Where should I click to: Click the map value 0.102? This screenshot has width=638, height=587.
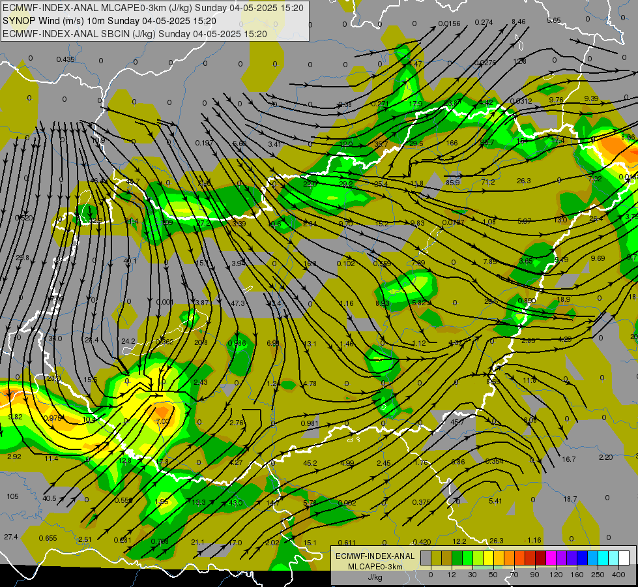tap(345, 263)
